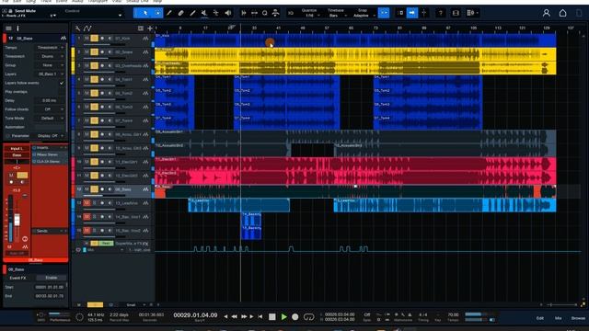The width and height of the screenshot is (589, 331).
Task: Select the Mute tool in the toolbar
Action: 204,13
